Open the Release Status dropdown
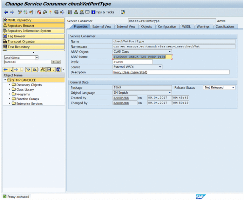244x200 pixels. [x=233, y=88]
